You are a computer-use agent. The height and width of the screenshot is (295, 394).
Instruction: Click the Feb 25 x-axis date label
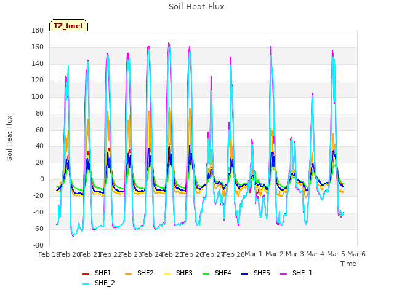(172, 254)
